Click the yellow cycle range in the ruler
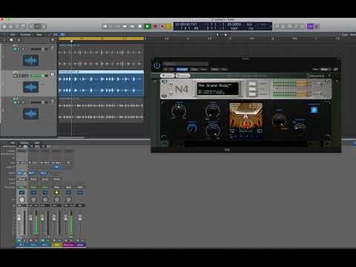This screenshot has height=267, width=356. [x=101, y=39]
